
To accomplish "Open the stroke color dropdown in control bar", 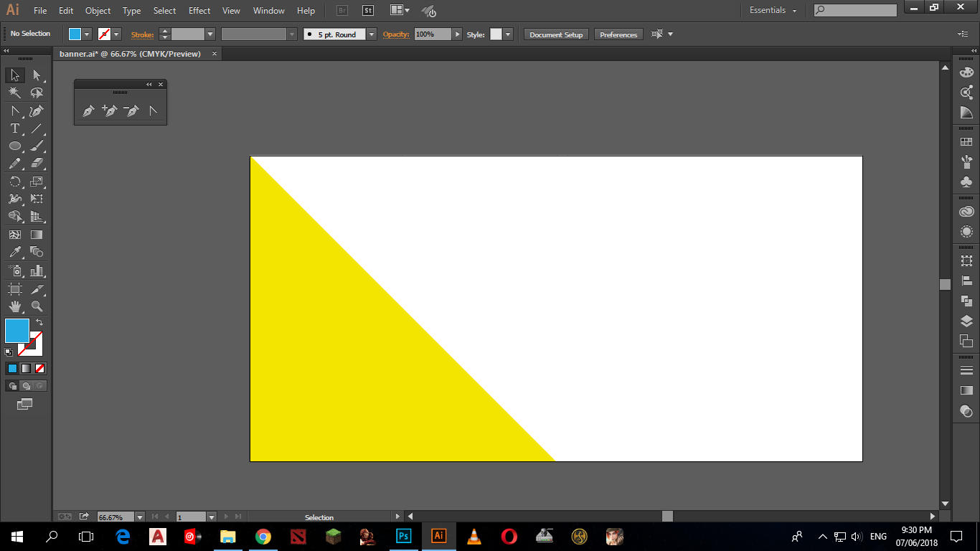I will (x=117, y=34).
